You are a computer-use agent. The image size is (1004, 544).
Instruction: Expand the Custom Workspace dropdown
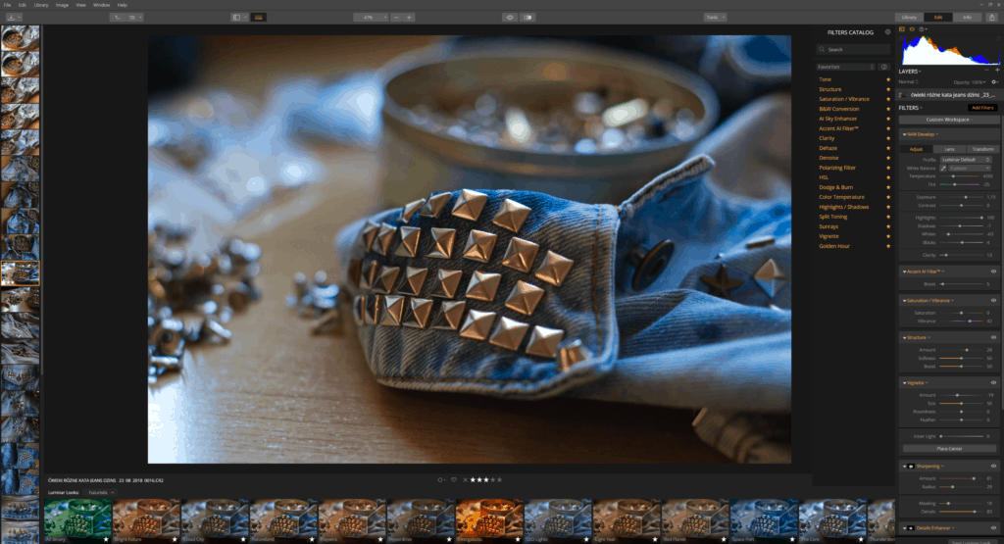pyautogui.click(x=947, y=120)
